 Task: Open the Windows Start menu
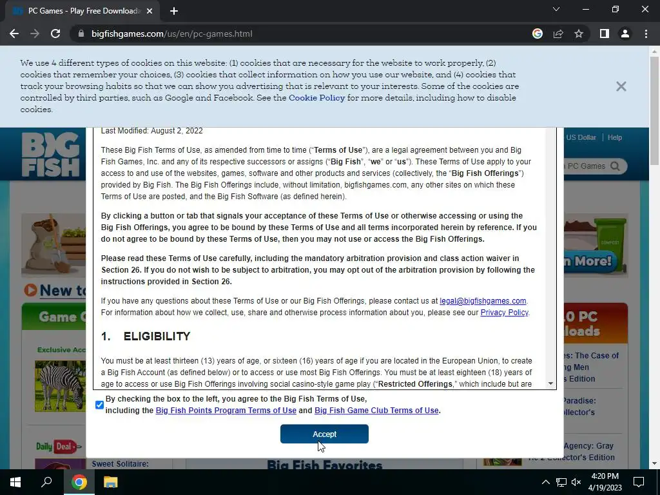pos(15,482)
